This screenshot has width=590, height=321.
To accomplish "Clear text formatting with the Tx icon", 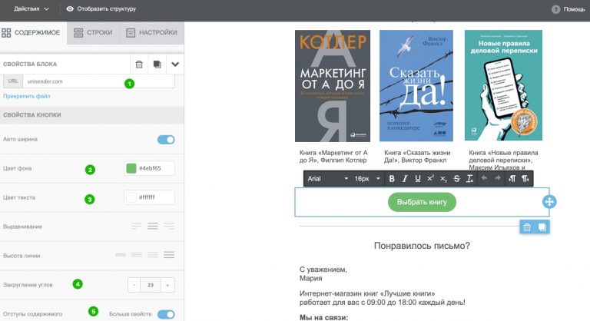I will [x=469, y=179].
